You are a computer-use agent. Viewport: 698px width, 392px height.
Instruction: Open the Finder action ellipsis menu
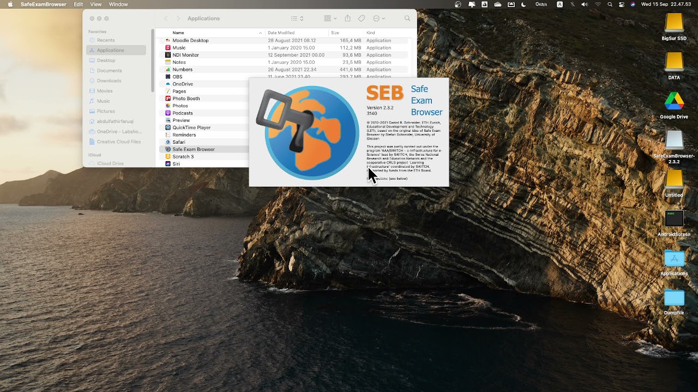pyautogui.click(x=379, y=19)
